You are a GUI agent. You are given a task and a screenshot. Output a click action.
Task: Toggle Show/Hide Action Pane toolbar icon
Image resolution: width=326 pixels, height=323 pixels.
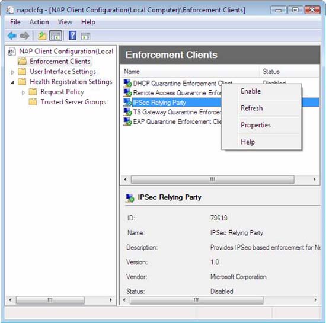click(85, 36)
